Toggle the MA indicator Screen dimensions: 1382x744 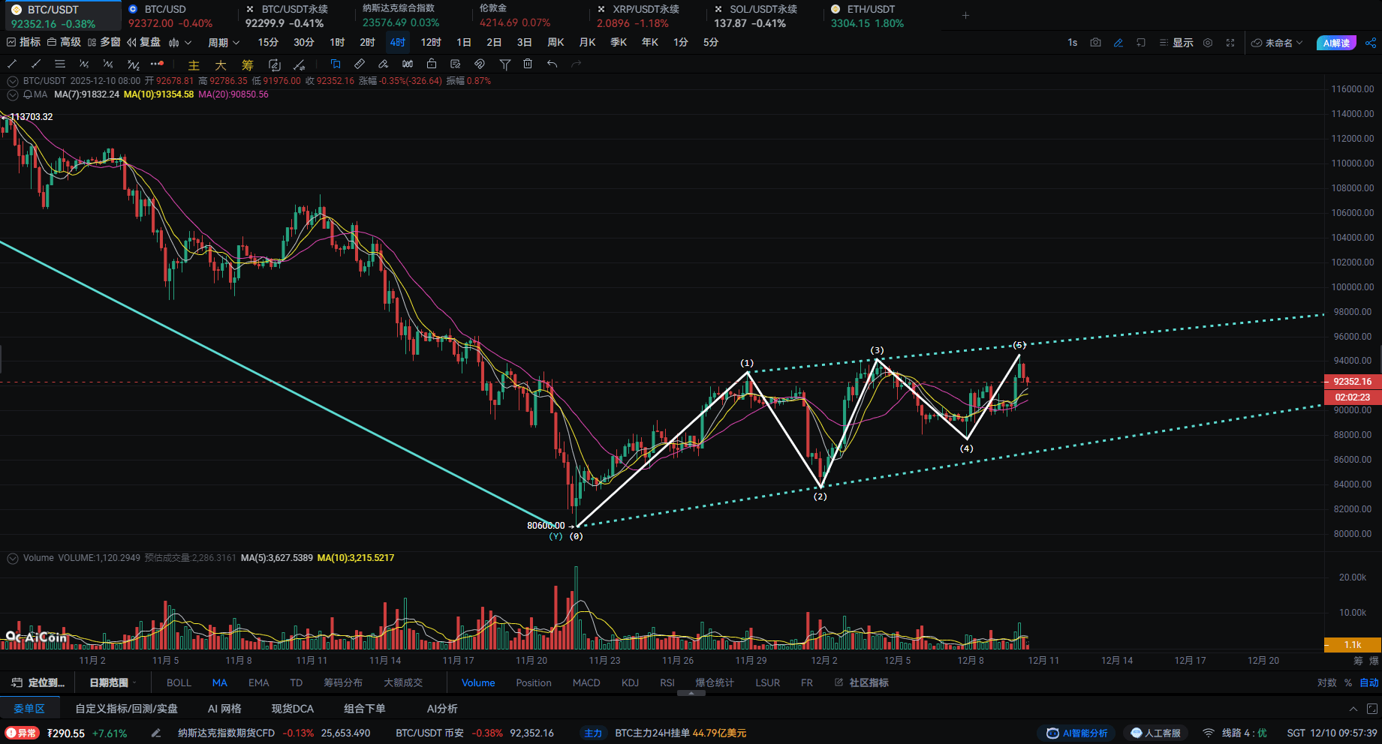point(220,682)
